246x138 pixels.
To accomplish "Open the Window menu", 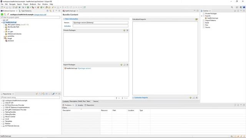I will pyautogui.click(x=45, y=4).
